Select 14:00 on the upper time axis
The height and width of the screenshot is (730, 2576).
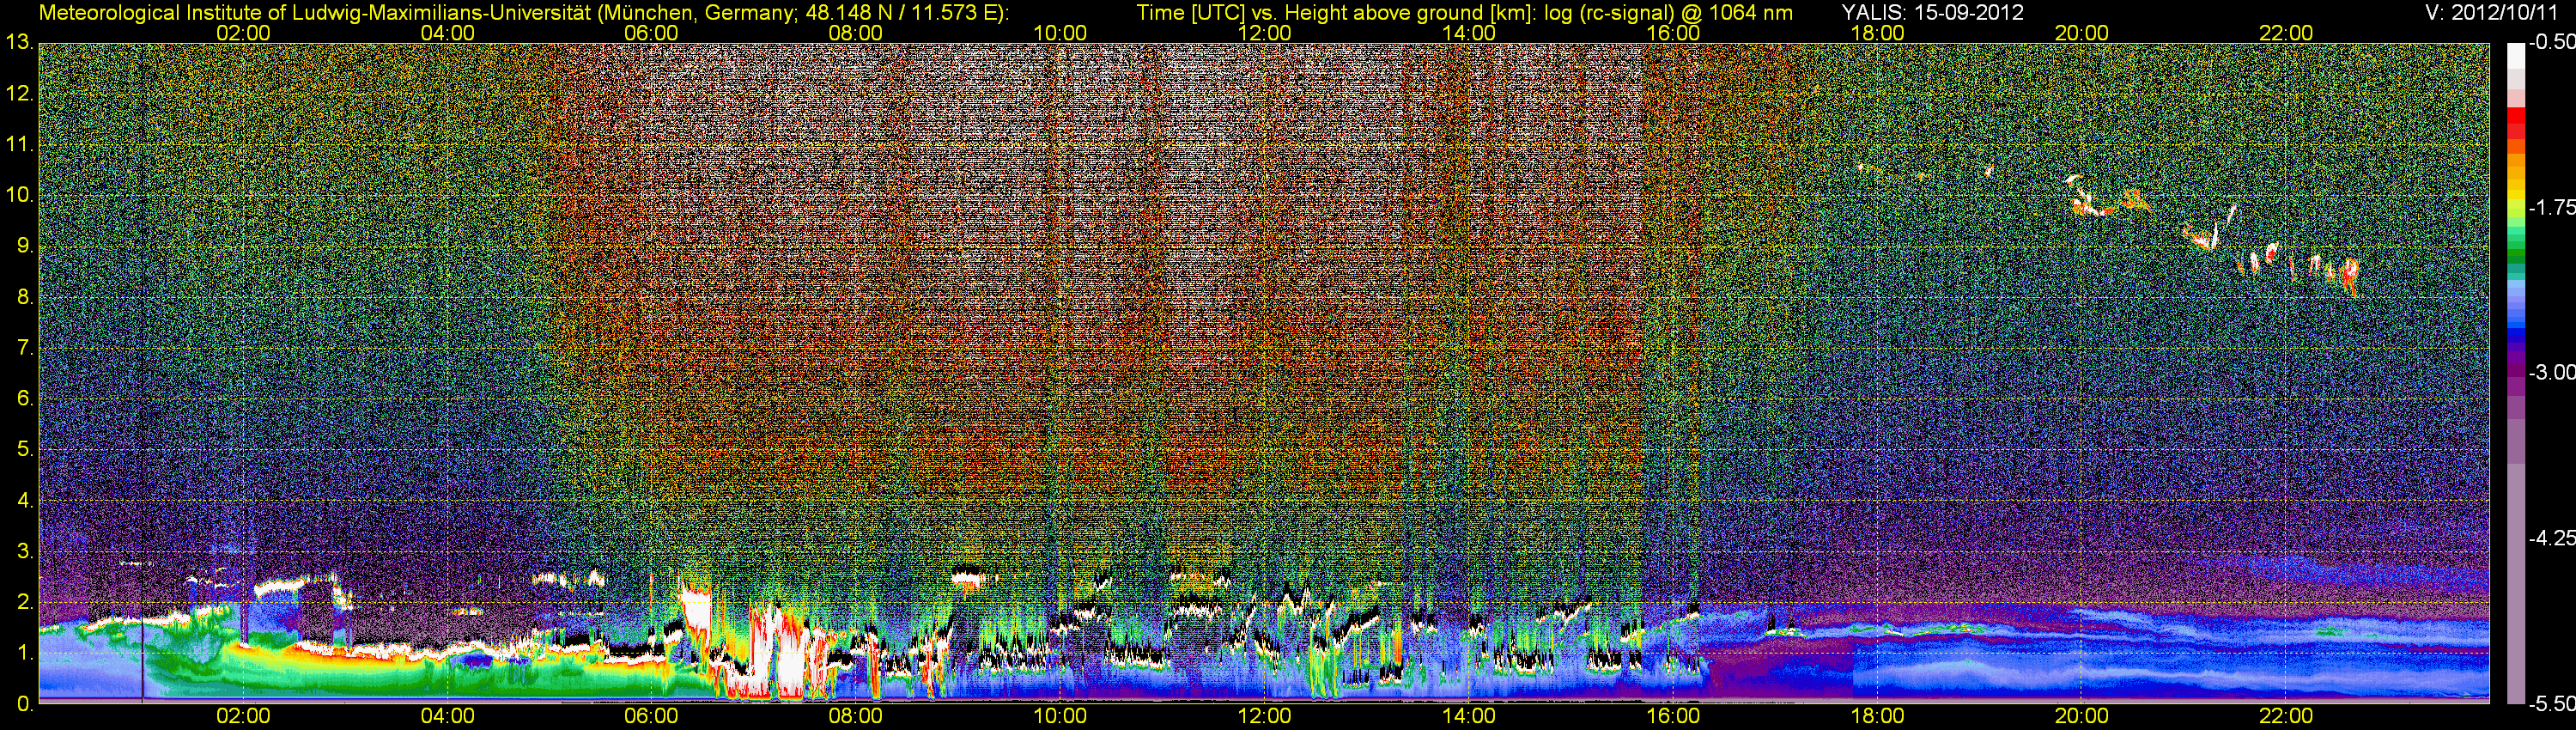1469,33
